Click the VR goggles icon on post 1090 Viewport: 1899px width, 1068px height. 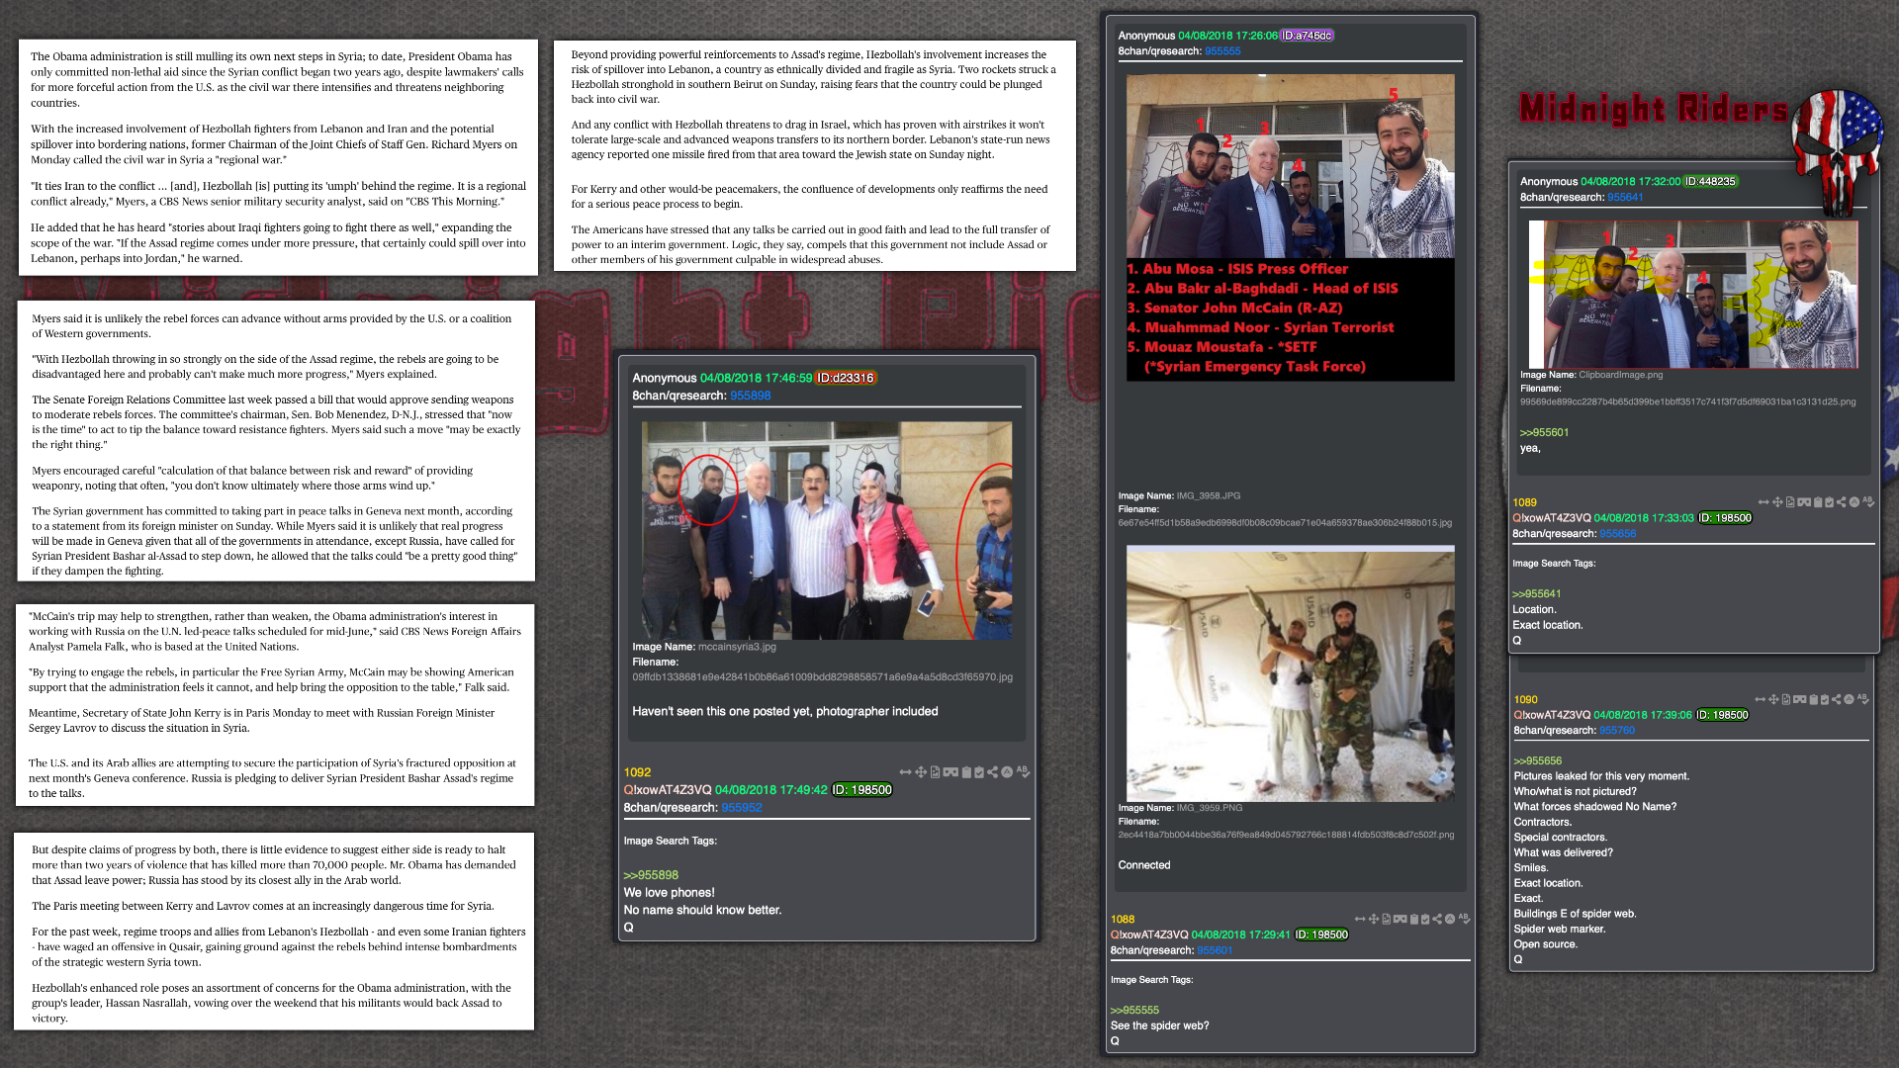tap(1800, 699)
